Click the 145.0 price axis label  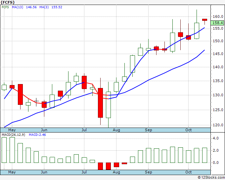[218, 54]
